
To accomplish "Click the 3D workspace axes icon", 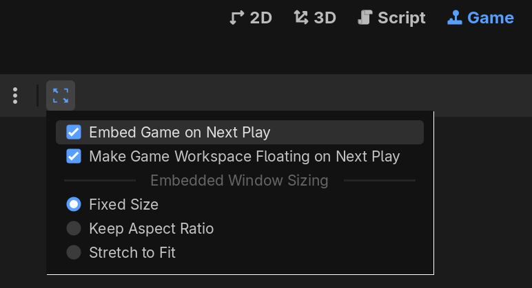I will pyautogui.click(x=300, y=18).
